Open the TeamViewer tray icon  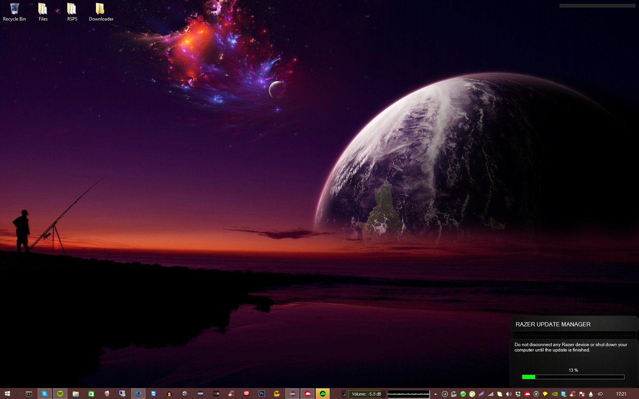(564, 394)
